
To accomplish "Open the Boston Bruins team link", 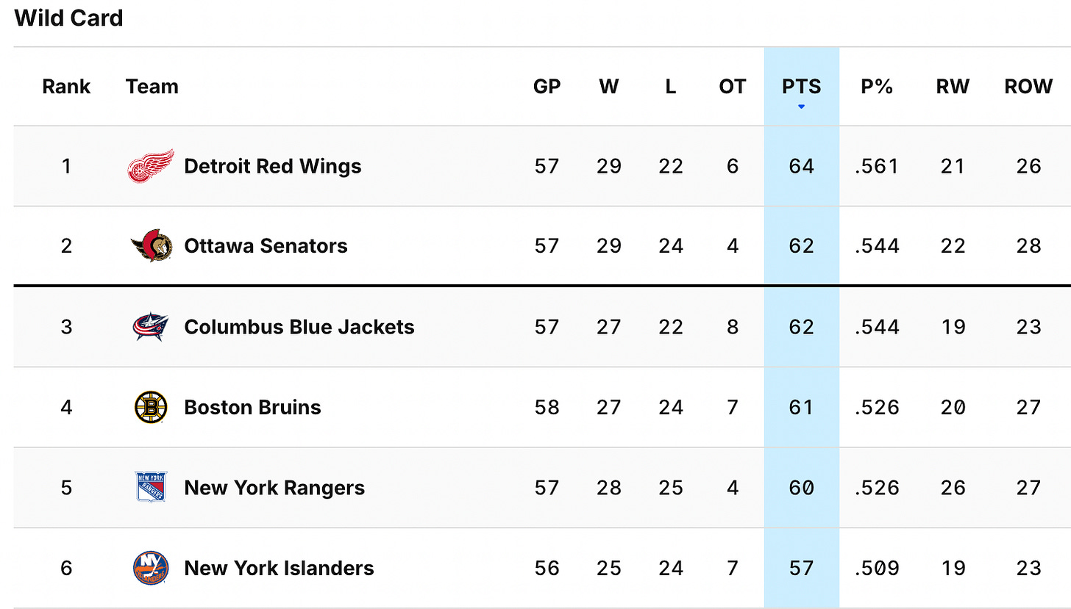I will click(x=252, y=407).
